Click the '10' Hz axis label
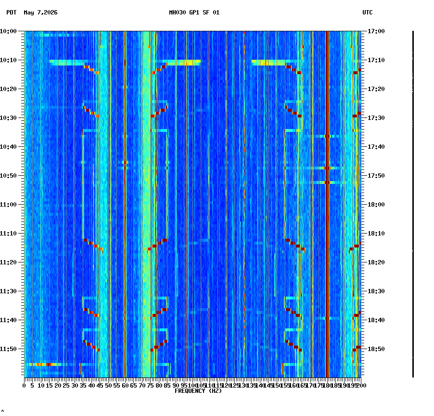The width and height of the screenshot is (434, 416). (x=41, y=386)
